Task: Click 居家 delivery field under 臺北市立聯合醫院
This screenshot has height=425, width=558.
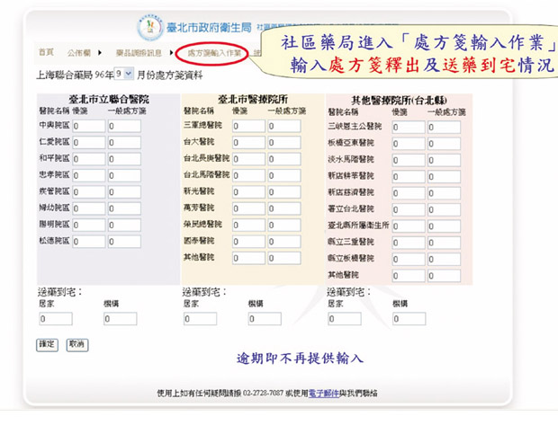Action: [x=55, y=319]
